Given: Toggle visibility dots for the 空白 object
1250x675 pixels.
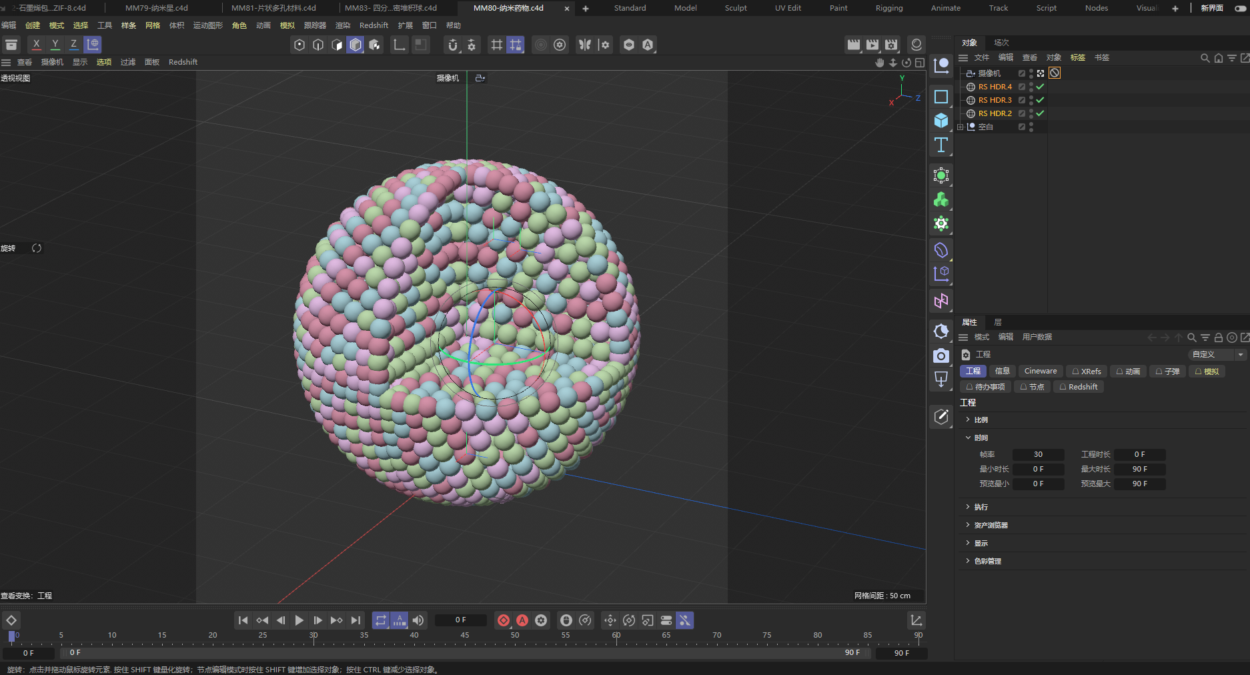Looking at the screenshot, I should point(1031,127).
